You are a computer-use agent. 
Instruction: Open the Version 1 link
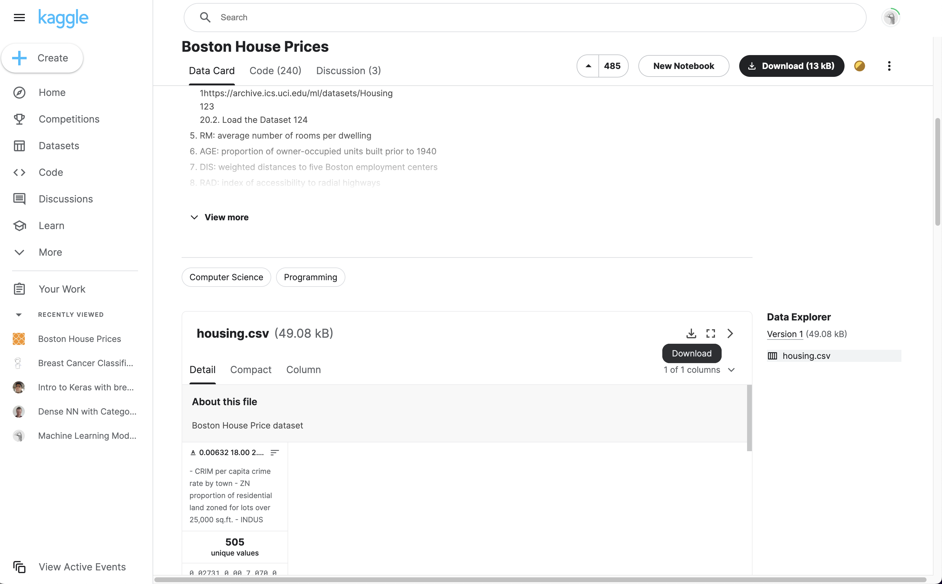click(785, 334)
